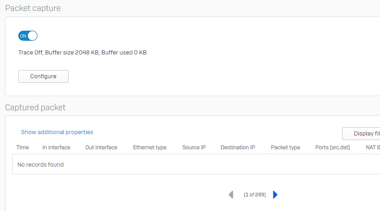Sort by the Ethernet type column
380x211 pixels.
point(150,147)
